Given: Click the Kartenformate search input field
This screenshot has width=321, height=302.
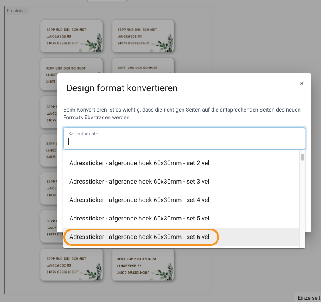Looking at the screenshot, I should click(x=184, y=138).
